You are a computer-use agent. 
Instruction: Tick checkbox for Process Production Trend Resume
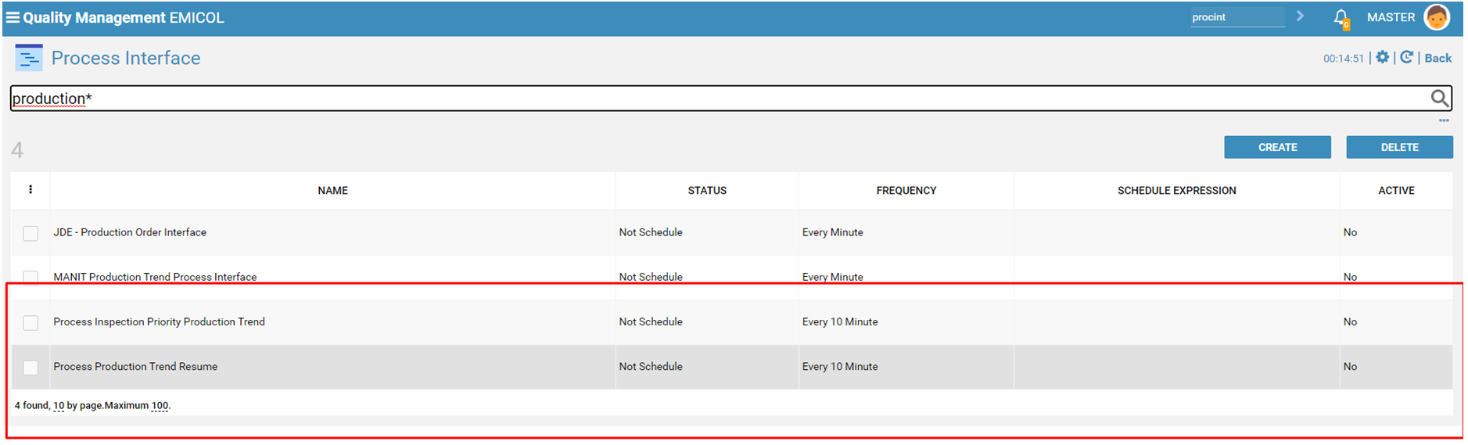tap(31, 367)
